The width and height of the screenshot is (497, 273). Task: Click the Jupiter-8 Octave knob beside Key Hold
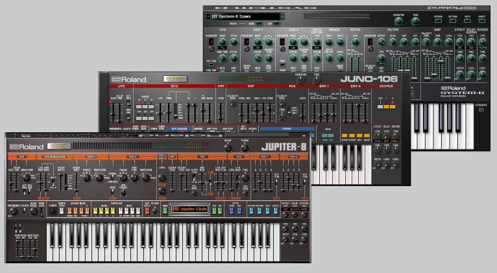click(154, 211)
